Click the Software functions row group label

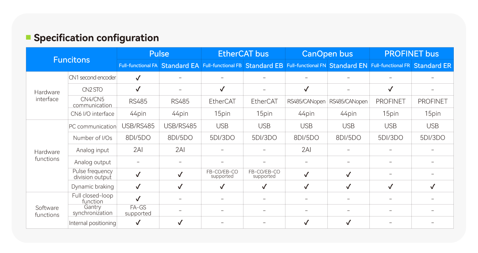tap(47, 211)
